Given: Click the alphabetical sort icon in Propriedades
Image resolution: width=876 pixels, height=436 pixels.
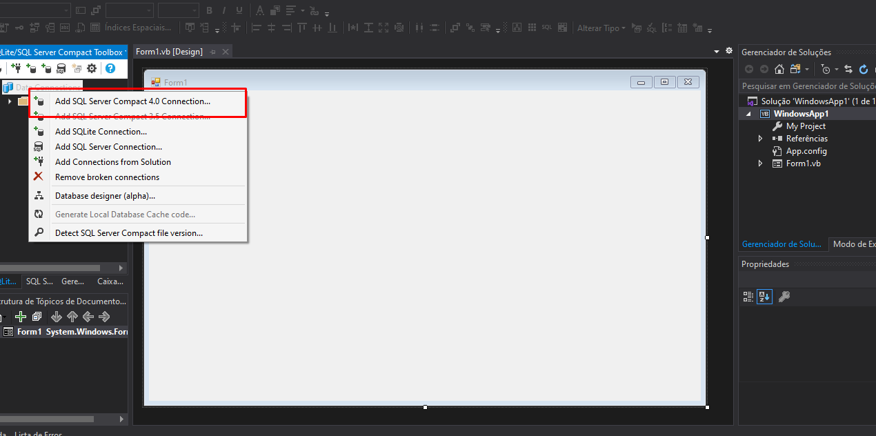Looking at the screenshot, I should point(764,297).
